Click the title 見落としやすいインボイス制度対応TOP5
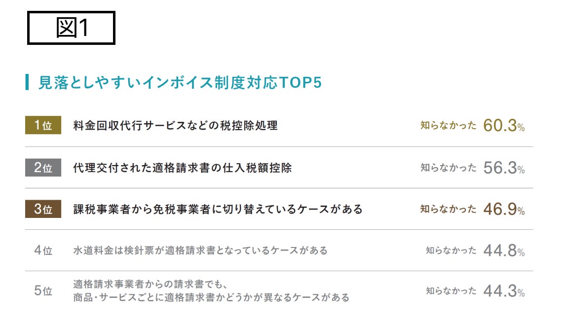This screenshot has width=564, height=318. 180,83
